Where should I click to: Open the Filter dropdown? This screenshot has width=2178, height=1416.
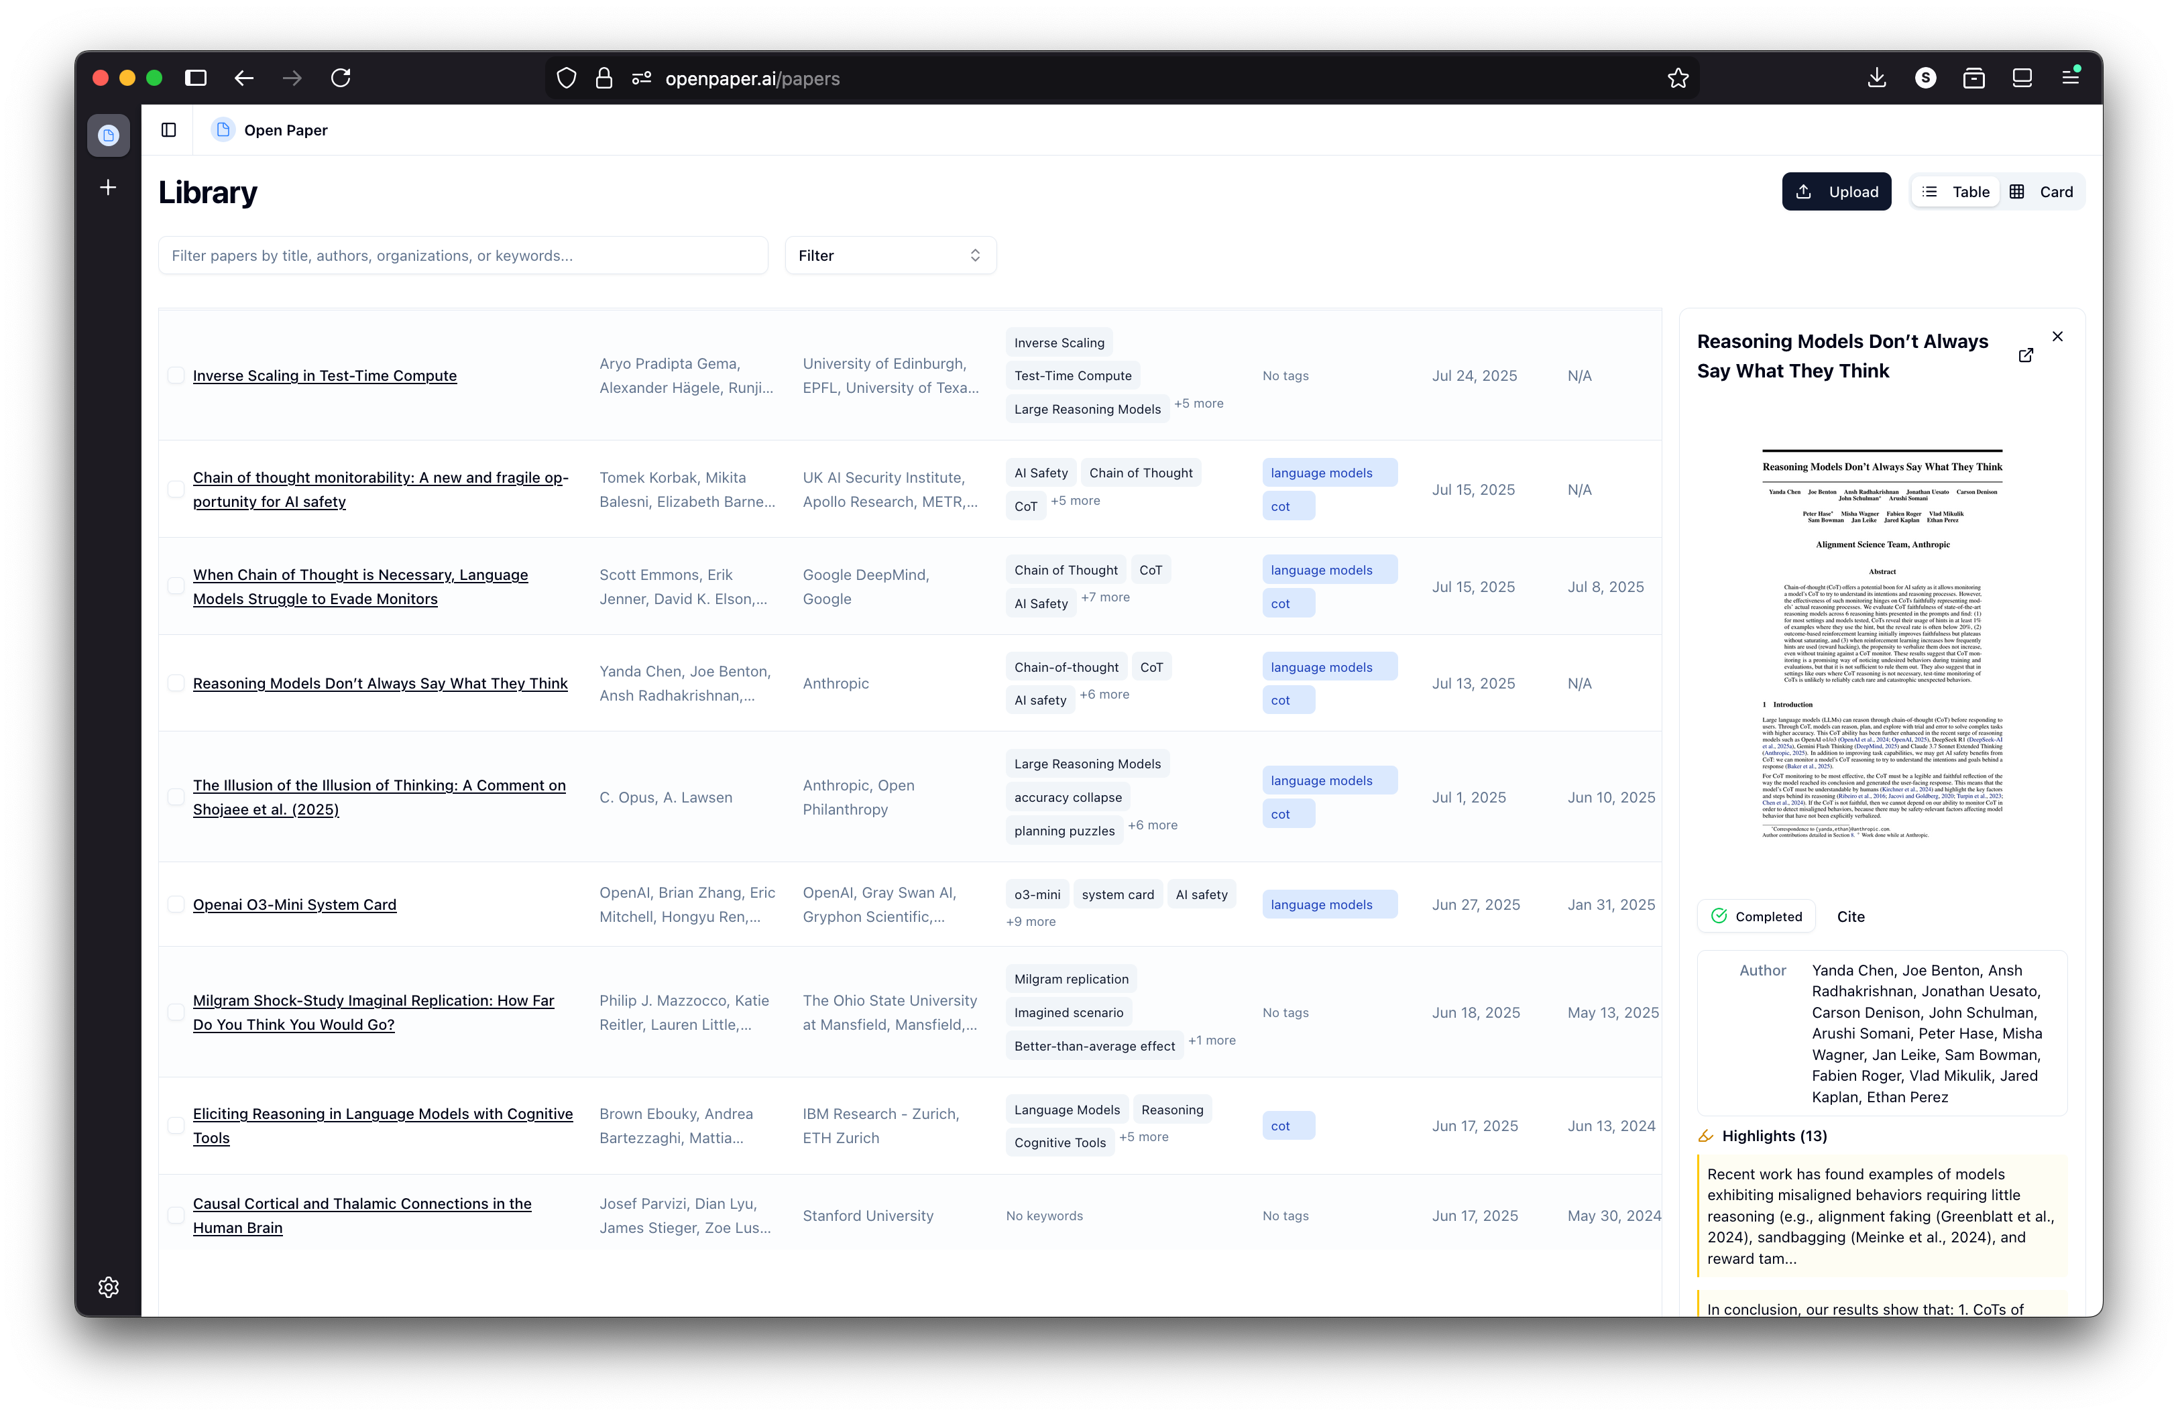click(889, 255)
